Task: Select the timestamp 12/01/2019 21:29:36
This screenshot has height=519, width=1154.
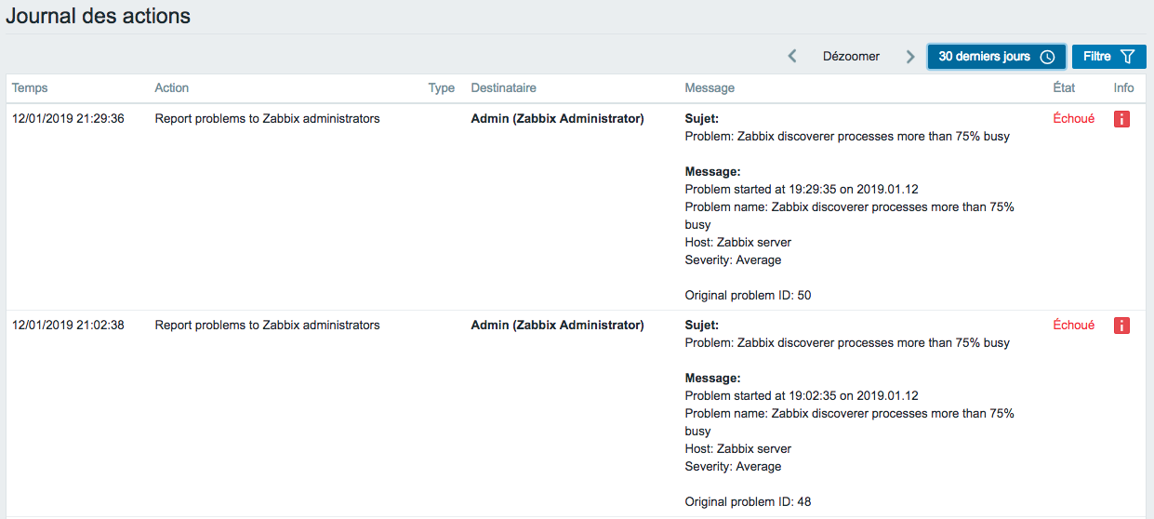Action: pyautogui.click(x=68, y=119)
